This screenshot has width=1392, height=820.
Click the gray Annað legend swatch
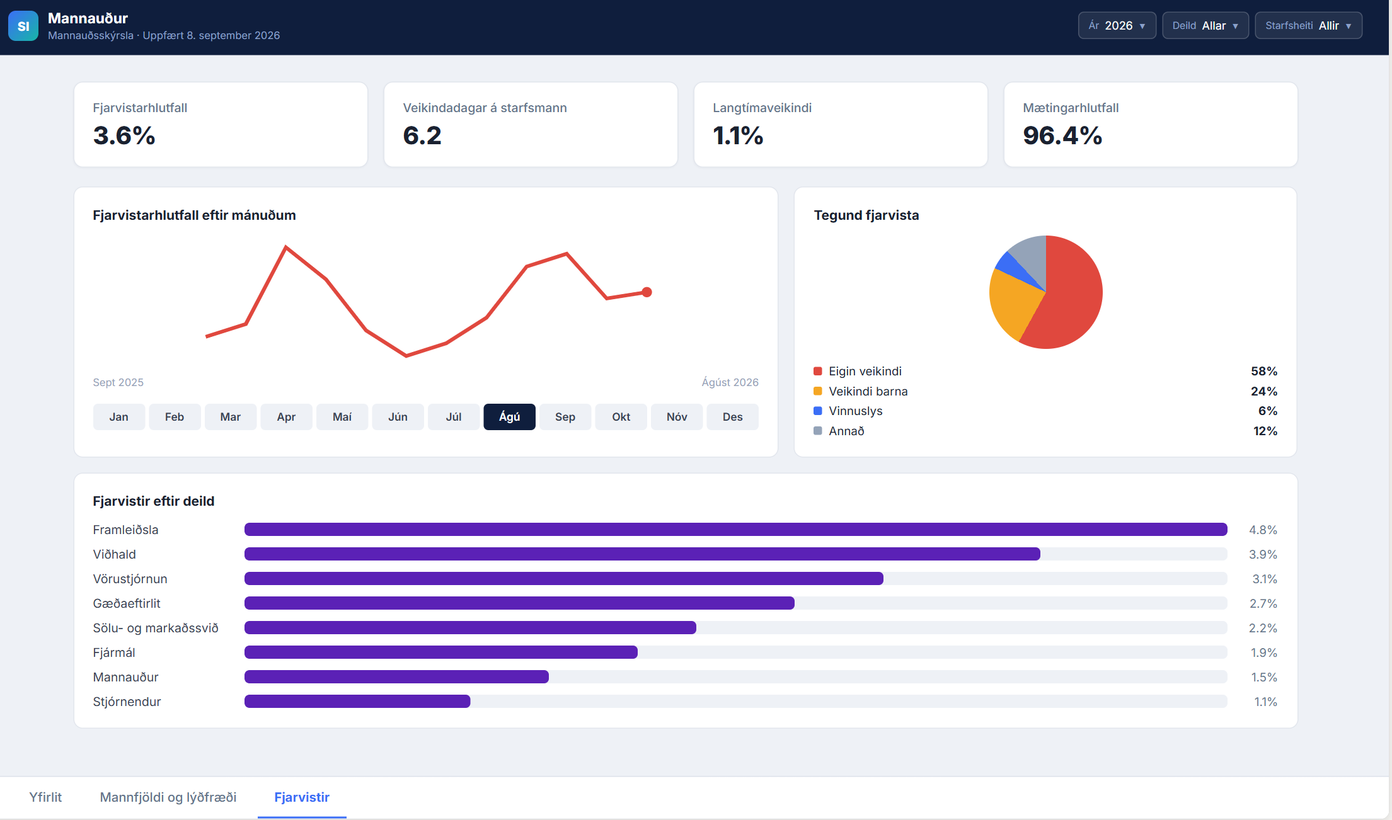tap(818, 431)
